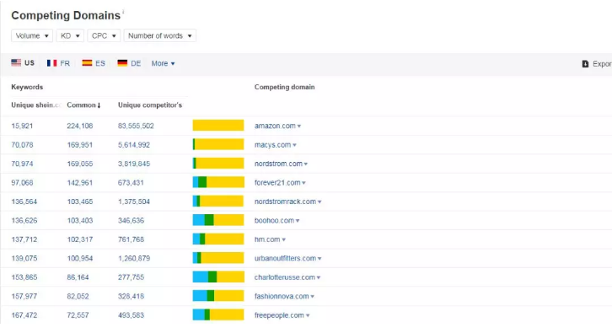
Task: Open the charlotterusse.com domain link
Action: tap(285, 277)
